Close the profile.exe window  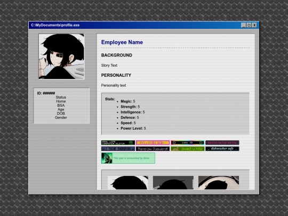coord(254,25)
